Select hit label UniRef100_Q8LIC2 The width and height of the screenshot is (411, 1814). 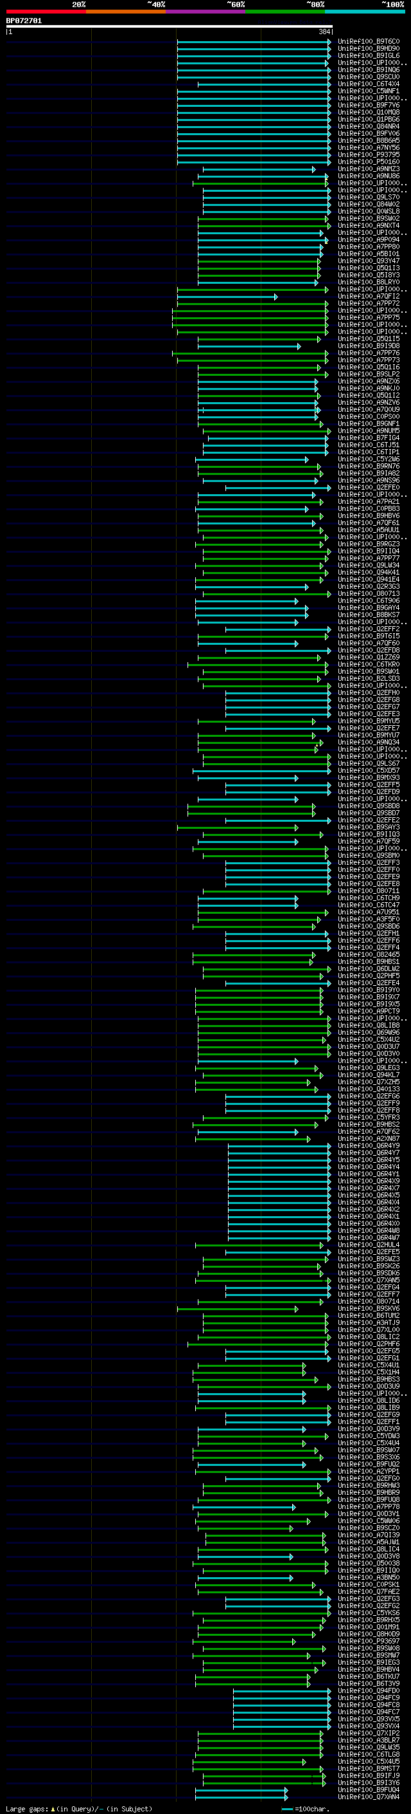(x=369, y=1337)
